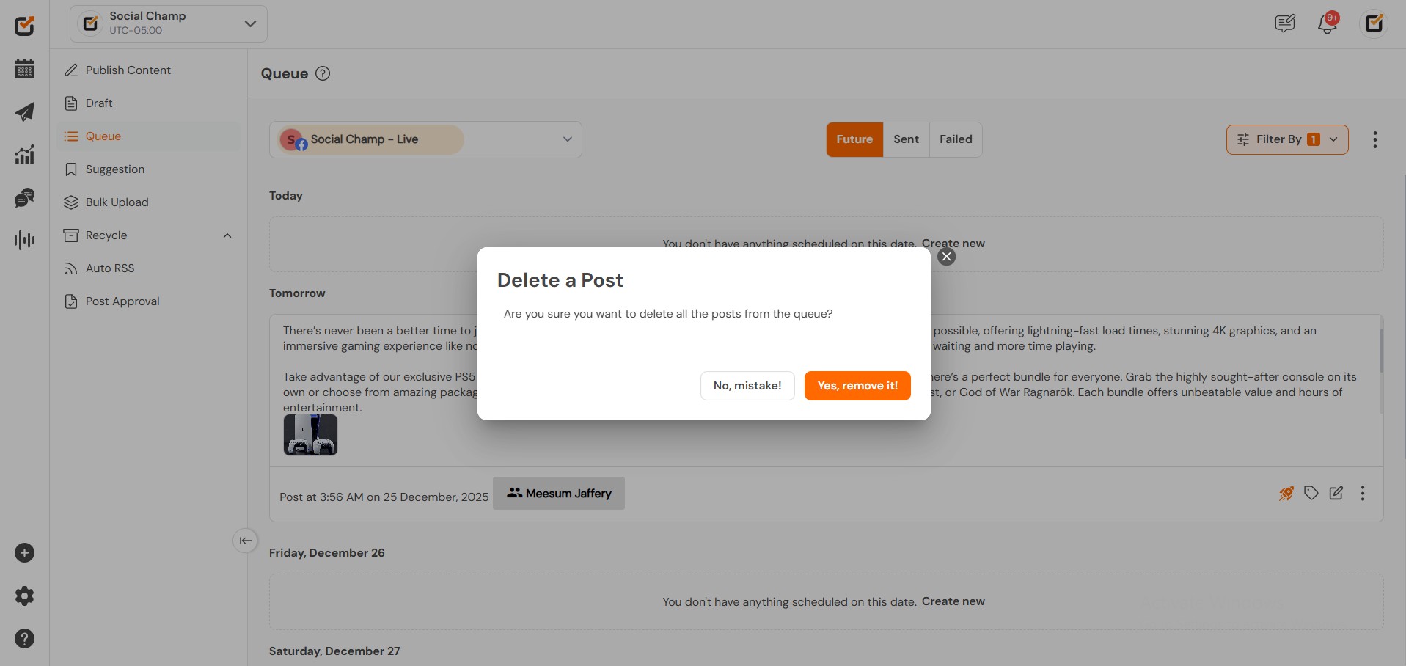Viewport: 1406px width, 666px height.
Task: Open the analytics bar chart icon
Action: [x=24, y=155]
